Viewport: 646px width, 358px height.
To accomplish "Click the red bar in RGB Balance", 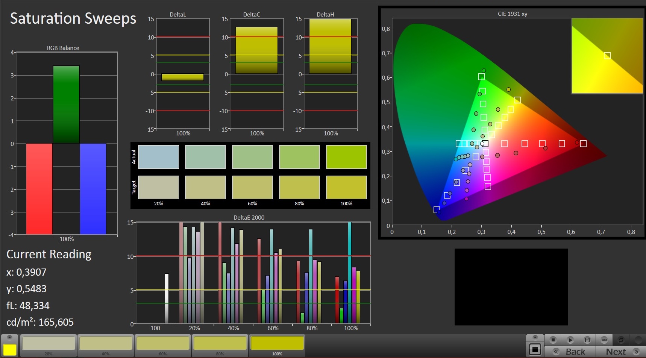I will pyautogui.click(x=39, y=189).
